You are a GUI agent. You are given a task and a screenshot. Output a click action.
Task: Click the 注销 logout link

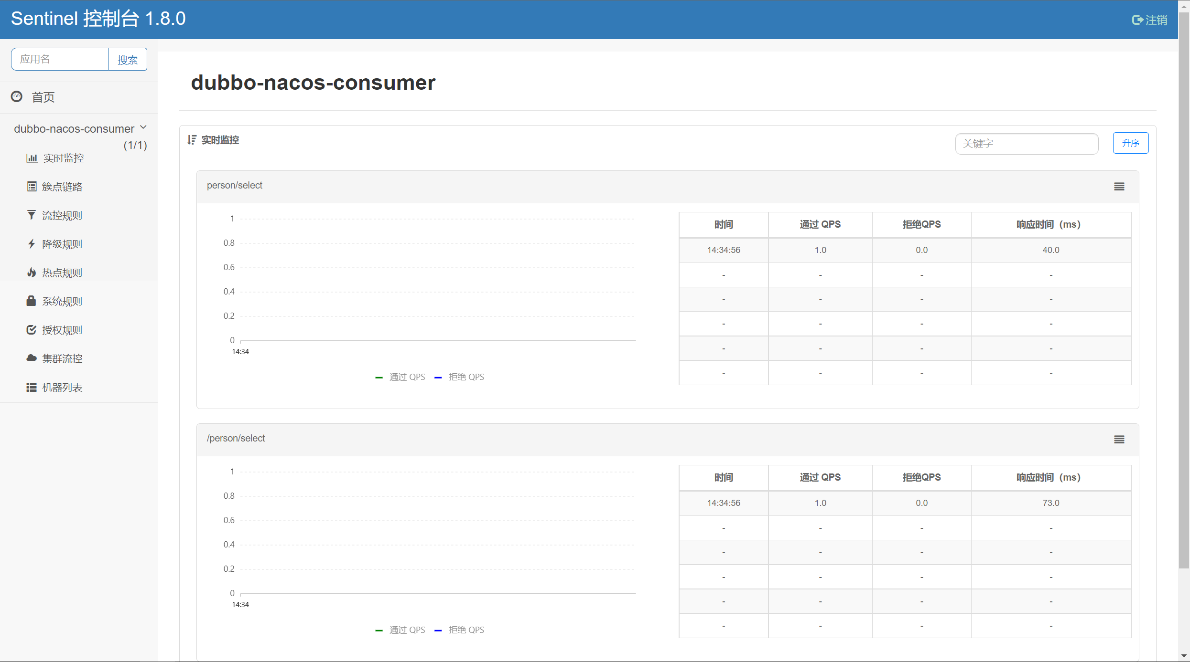[1150, 20]
